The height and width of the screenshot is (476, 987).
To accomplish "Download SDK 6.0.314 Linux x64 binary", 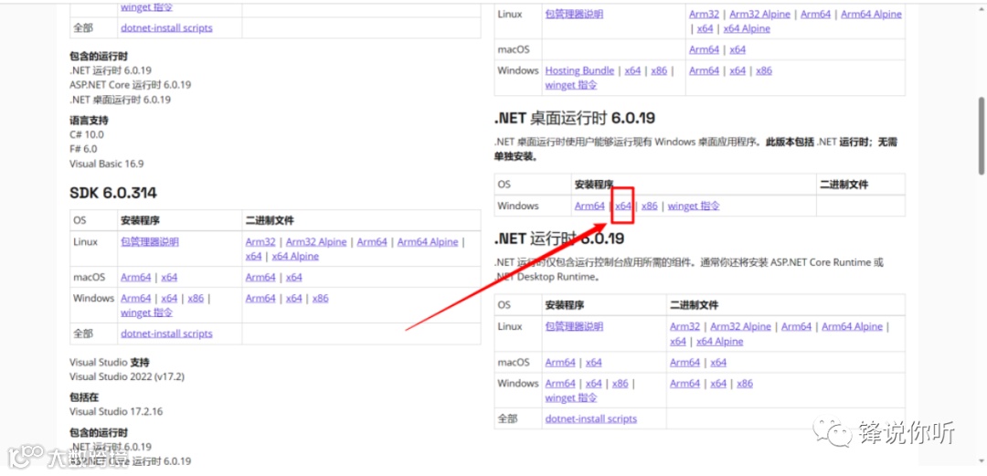I will pos(254,256).
